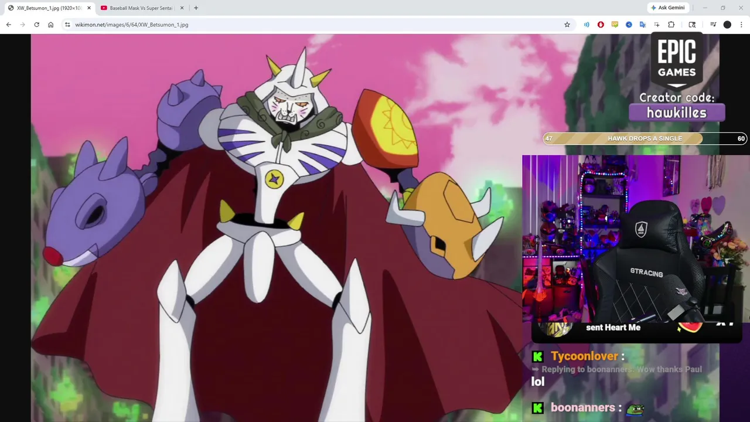Click the forward navigation arrow
750x422 pixels.
[22, 25]
